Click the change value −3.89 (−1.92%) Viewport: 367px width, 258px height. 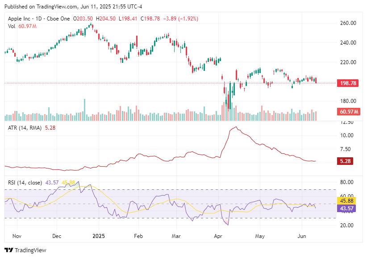pos(181,19)
